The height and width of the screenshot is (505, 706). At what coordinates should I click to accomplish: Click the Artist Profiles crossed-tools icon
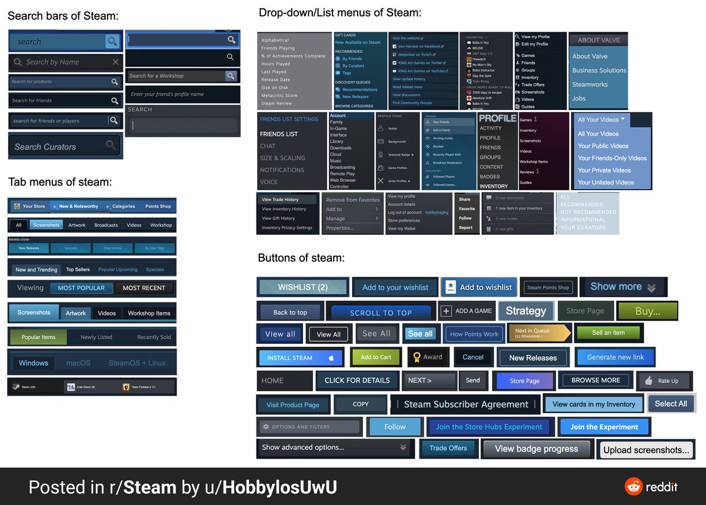pos(381,181)
